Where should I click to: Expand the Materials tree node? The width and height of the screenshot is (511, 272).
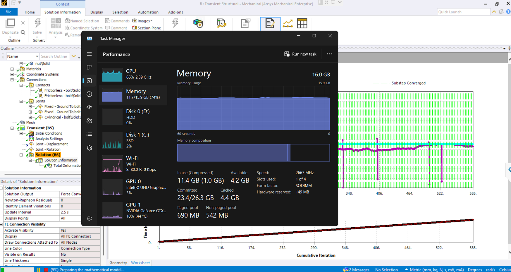12,69
